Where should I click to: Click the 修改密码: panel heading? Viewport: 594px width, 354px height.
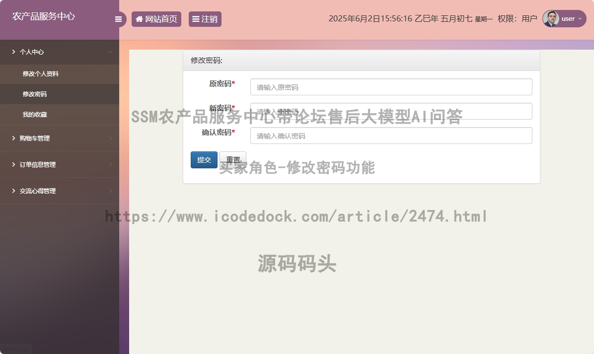pos(207,60)
